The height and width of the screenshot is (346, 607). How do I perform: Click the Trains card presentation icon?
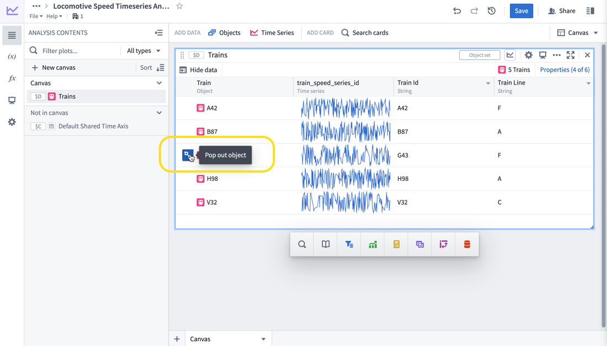pyautogui.click(x=543, y=55)
